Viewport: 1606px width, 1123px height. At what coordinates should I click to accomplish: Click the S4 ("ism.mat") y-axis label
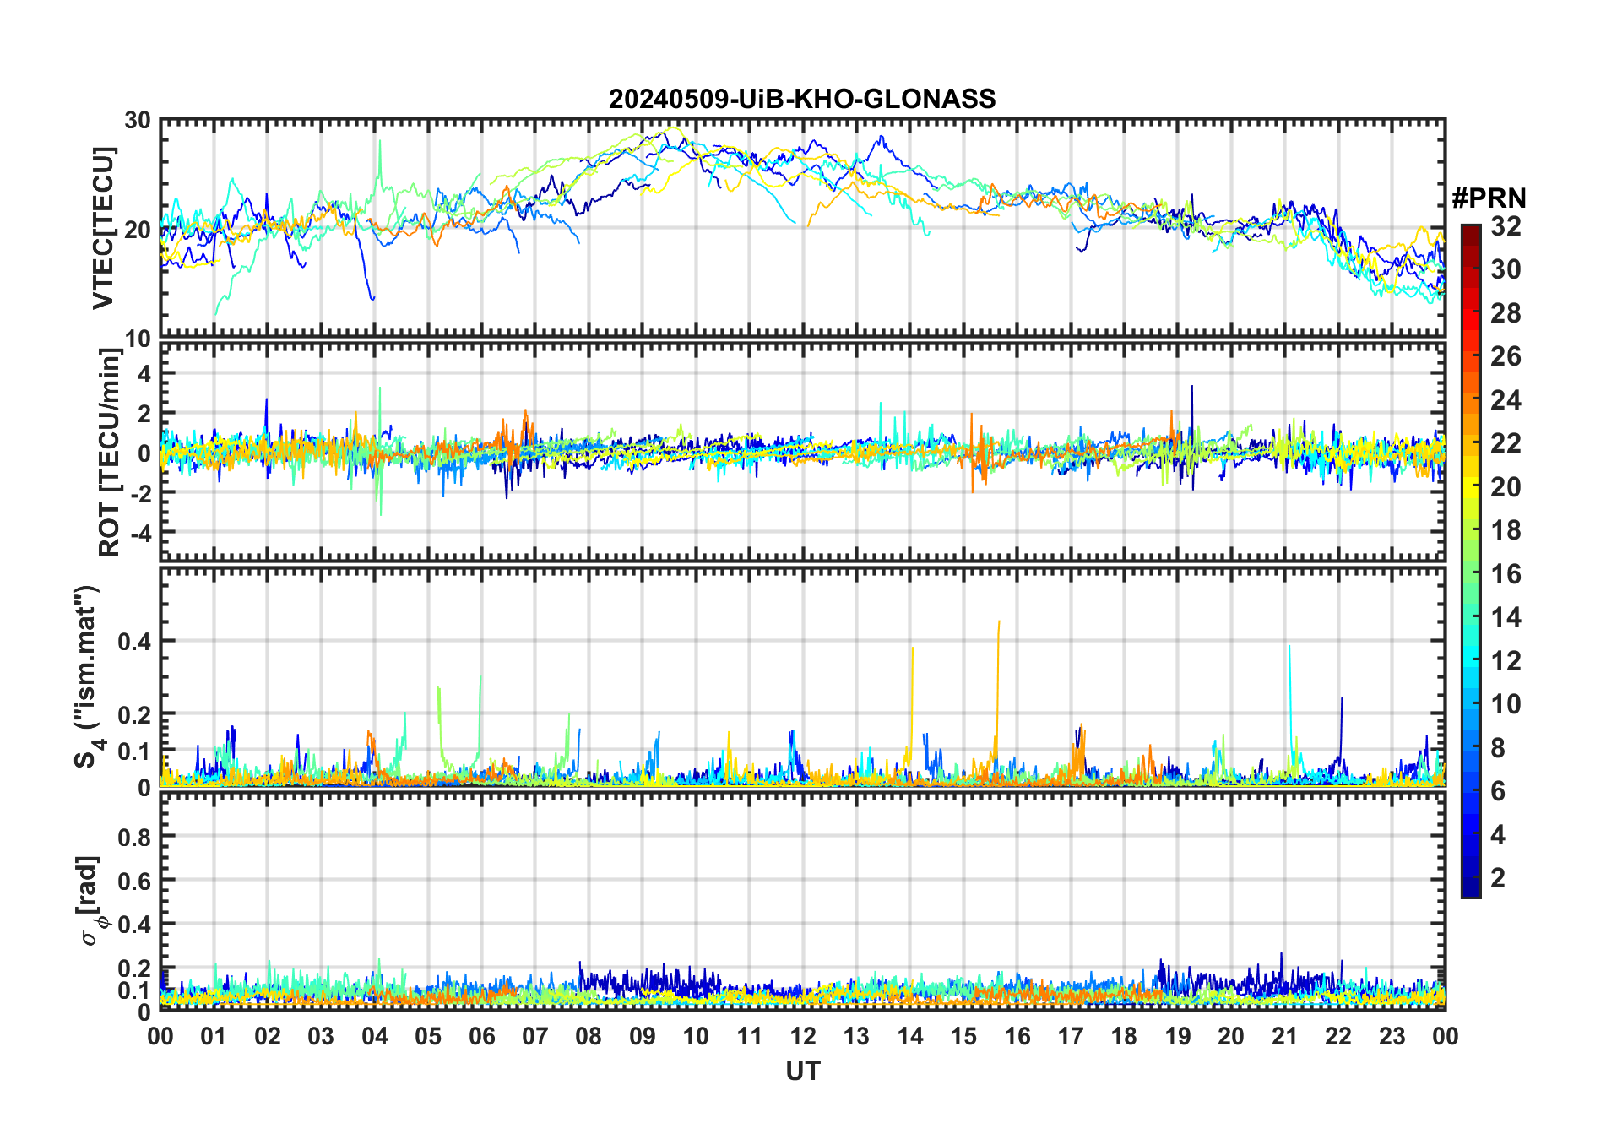click(x=90, y=676)
